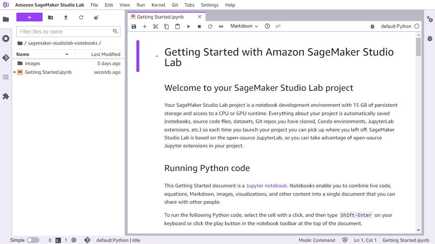This screenshot has width=435, height=244.
Task: Save the notebook using disk icon
Action: [x=134, y=26]
